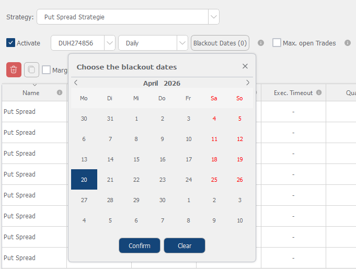The height and width of the screenshot is (269, 356).
Task: Confirm the selected blackout dates
Action: 139,245
